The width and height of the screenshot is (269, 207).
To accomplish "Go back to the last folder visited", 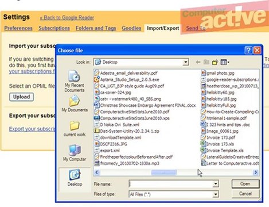I will (x=198, y=62).
